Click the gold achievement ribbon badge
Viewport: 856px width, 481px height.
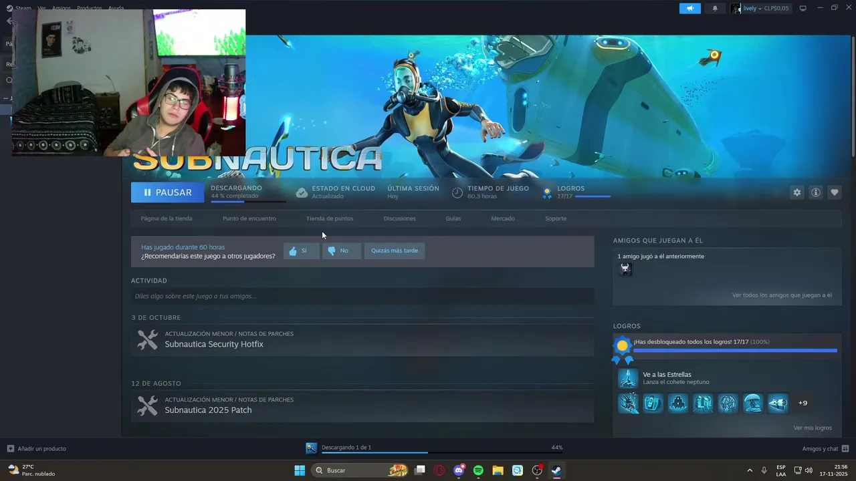pyautogui.click(x=623, y=349)
